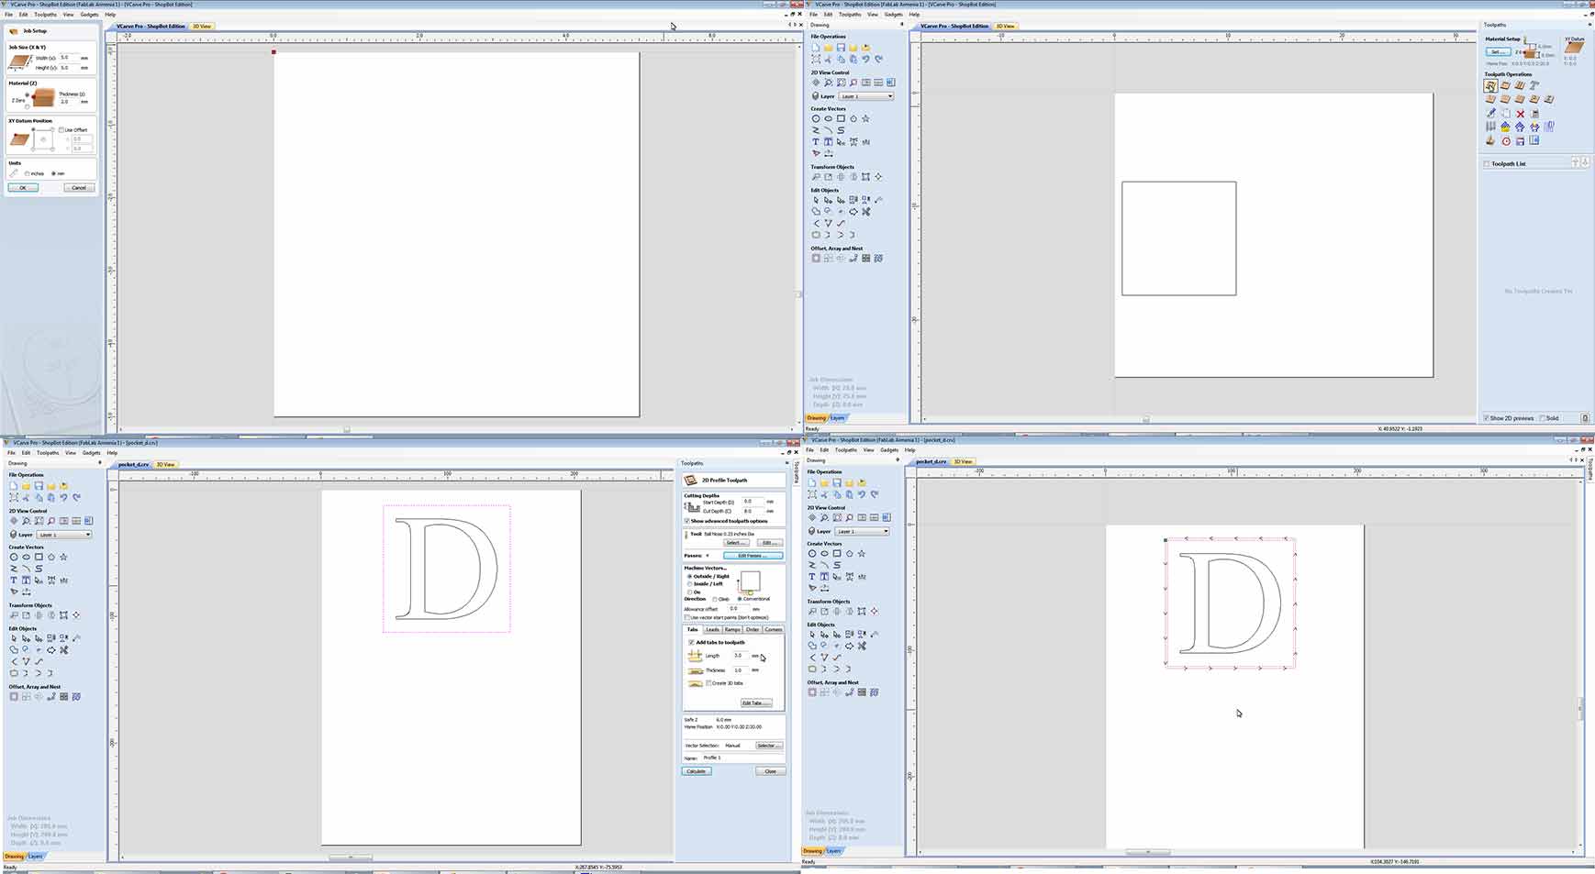Viewport: 1595px width, 874px height.
Task: Select Outside / Right machine vectors option
Action: tap(689, 576)
